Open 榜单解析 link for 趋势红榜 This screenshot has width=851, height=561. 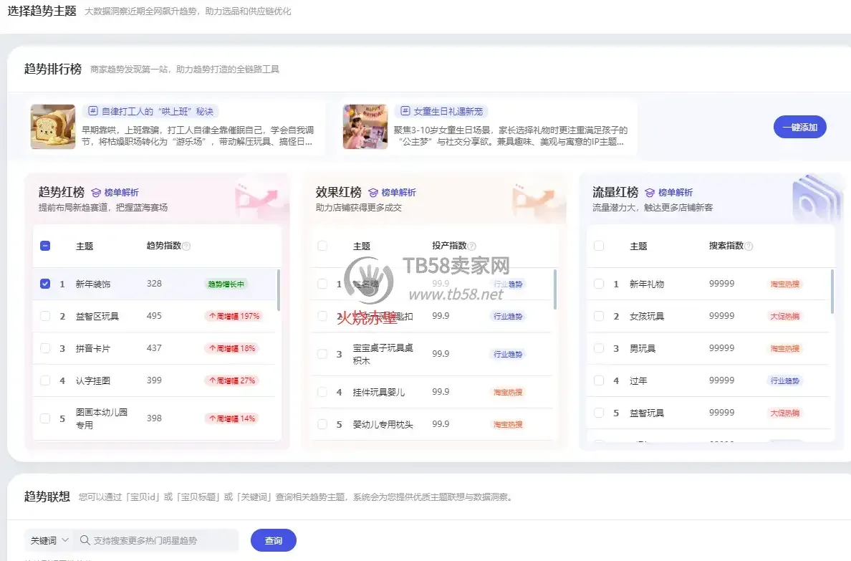pyautogui.click(x=122, y=193)
